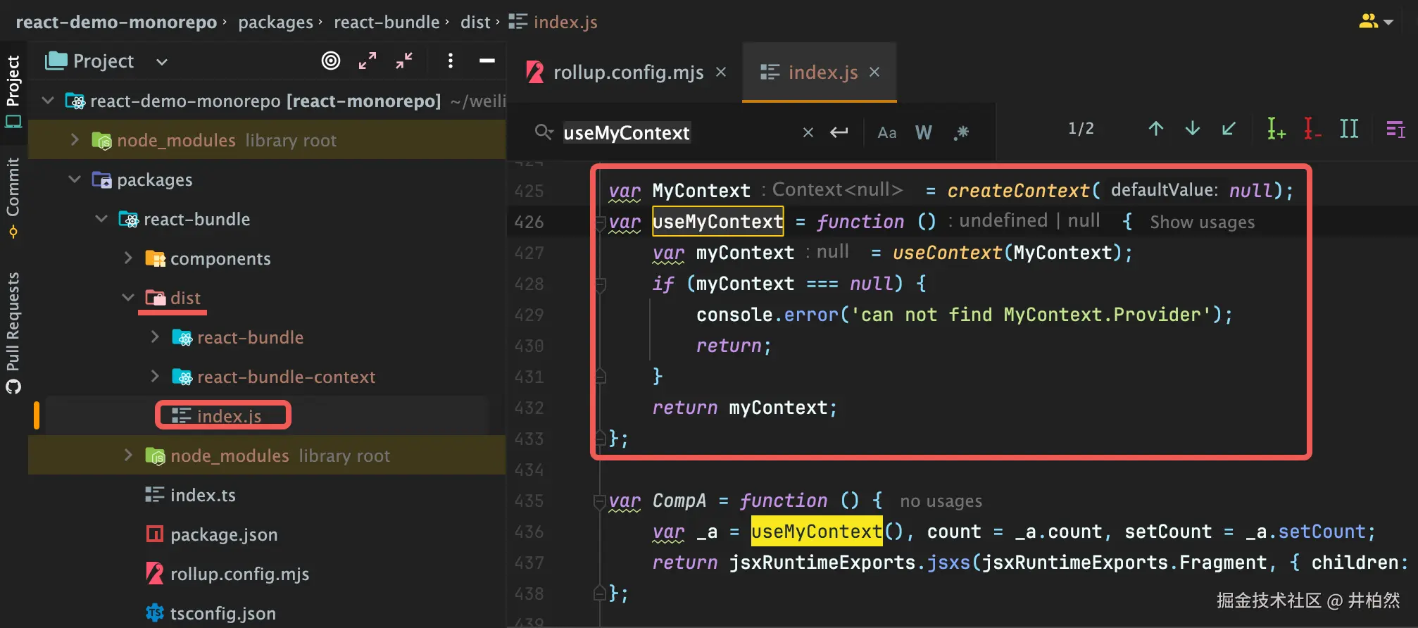Go to next search occurrence
This screenshot has height=628, width=1418.
tap(1193, 128)
